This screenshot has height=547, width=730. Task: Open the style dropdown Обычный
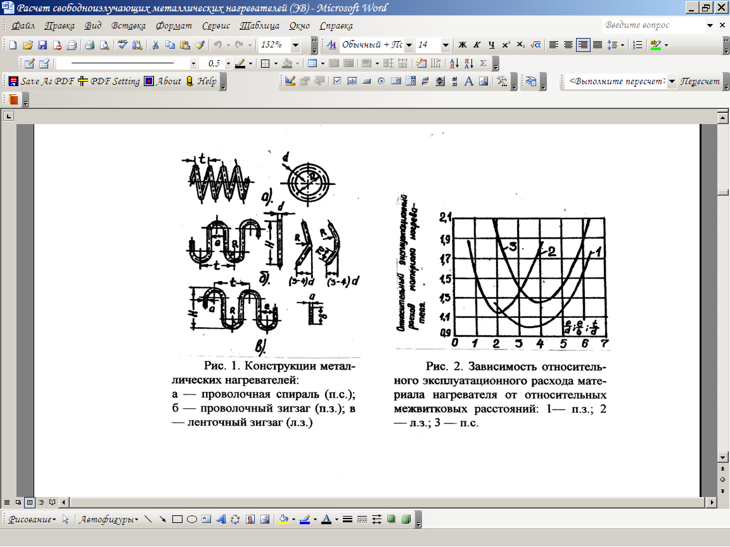click(409, 45)
